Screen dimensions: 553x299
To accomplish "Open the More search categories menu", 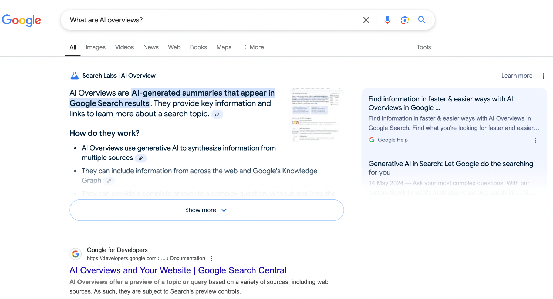I will point(253,47).
